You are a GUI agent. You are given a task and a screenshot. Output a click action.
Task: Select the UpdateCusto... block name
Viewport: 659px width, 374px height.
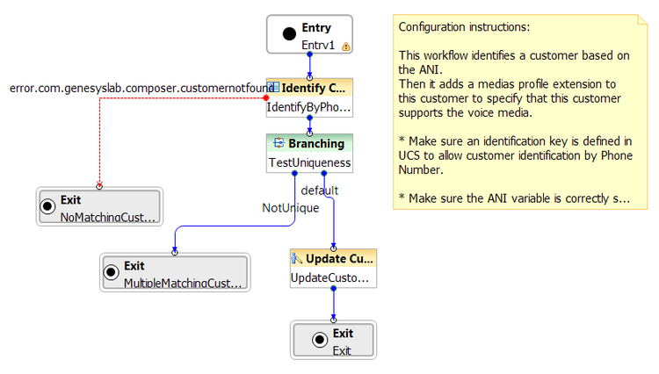click(x=329, y=278)
